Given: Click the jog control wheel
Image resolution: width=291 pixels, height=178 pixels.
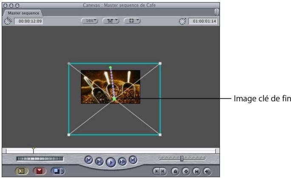Looking at the screenshot, I should 40,159.
